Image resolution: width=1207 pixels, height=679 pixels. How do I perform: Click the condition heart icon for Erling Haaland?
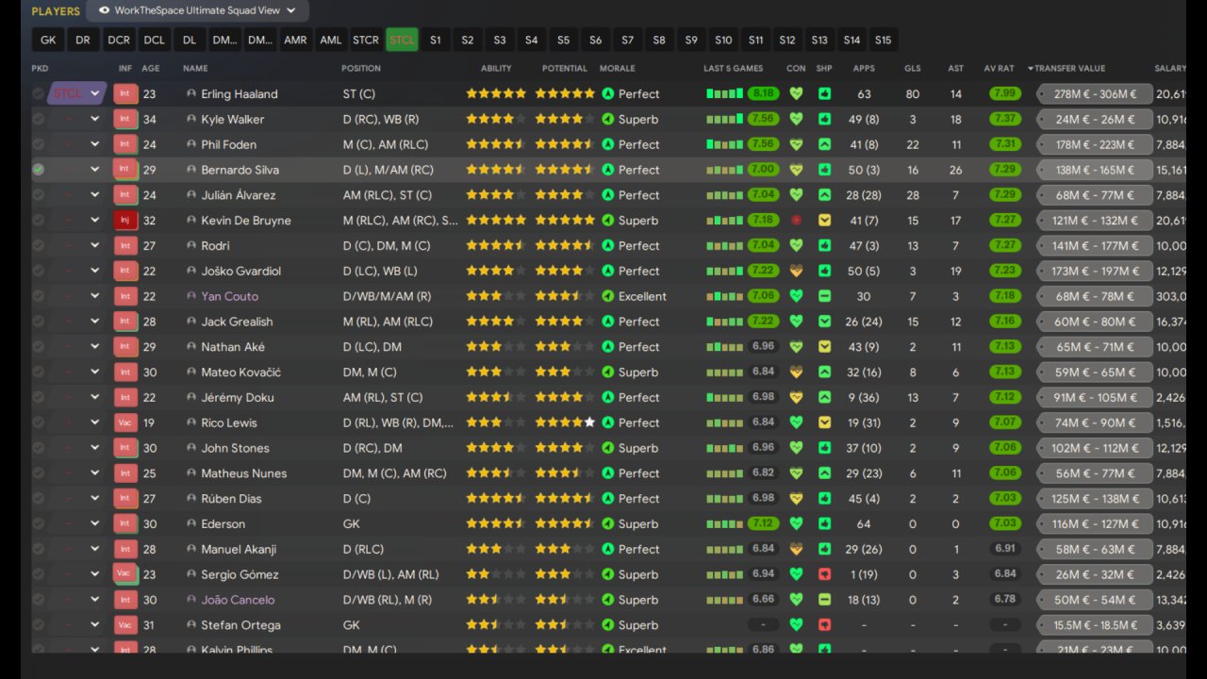tap(796, 94)
